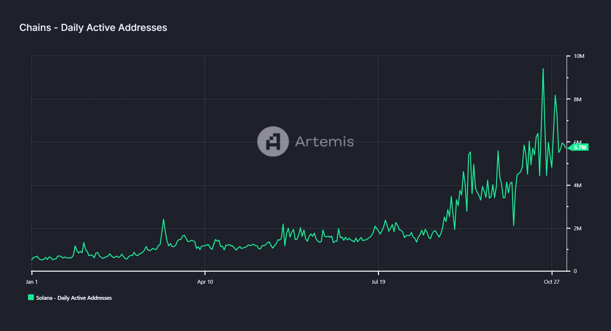Select the Jan 1 x-axis date label
The height and width of the screenshot is (331, 611).
(x=32, y=282)
